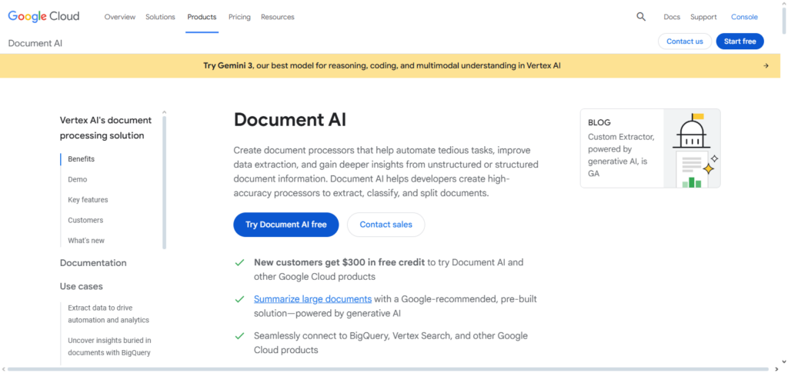Click the BLOG label on the card
788x373 pixels.
599,122
